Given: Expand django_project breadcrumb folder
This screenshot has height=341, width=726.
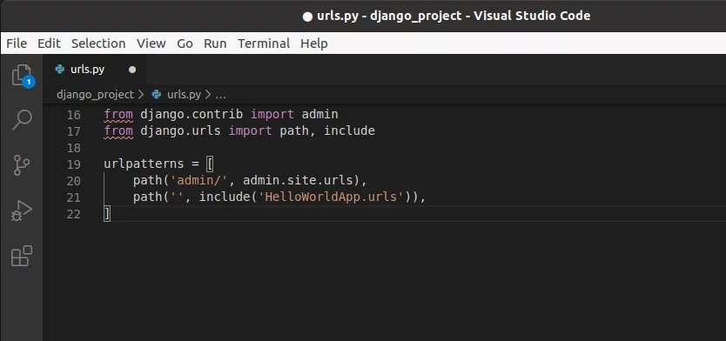Looking at the screenshot, I should coord(95,95).
